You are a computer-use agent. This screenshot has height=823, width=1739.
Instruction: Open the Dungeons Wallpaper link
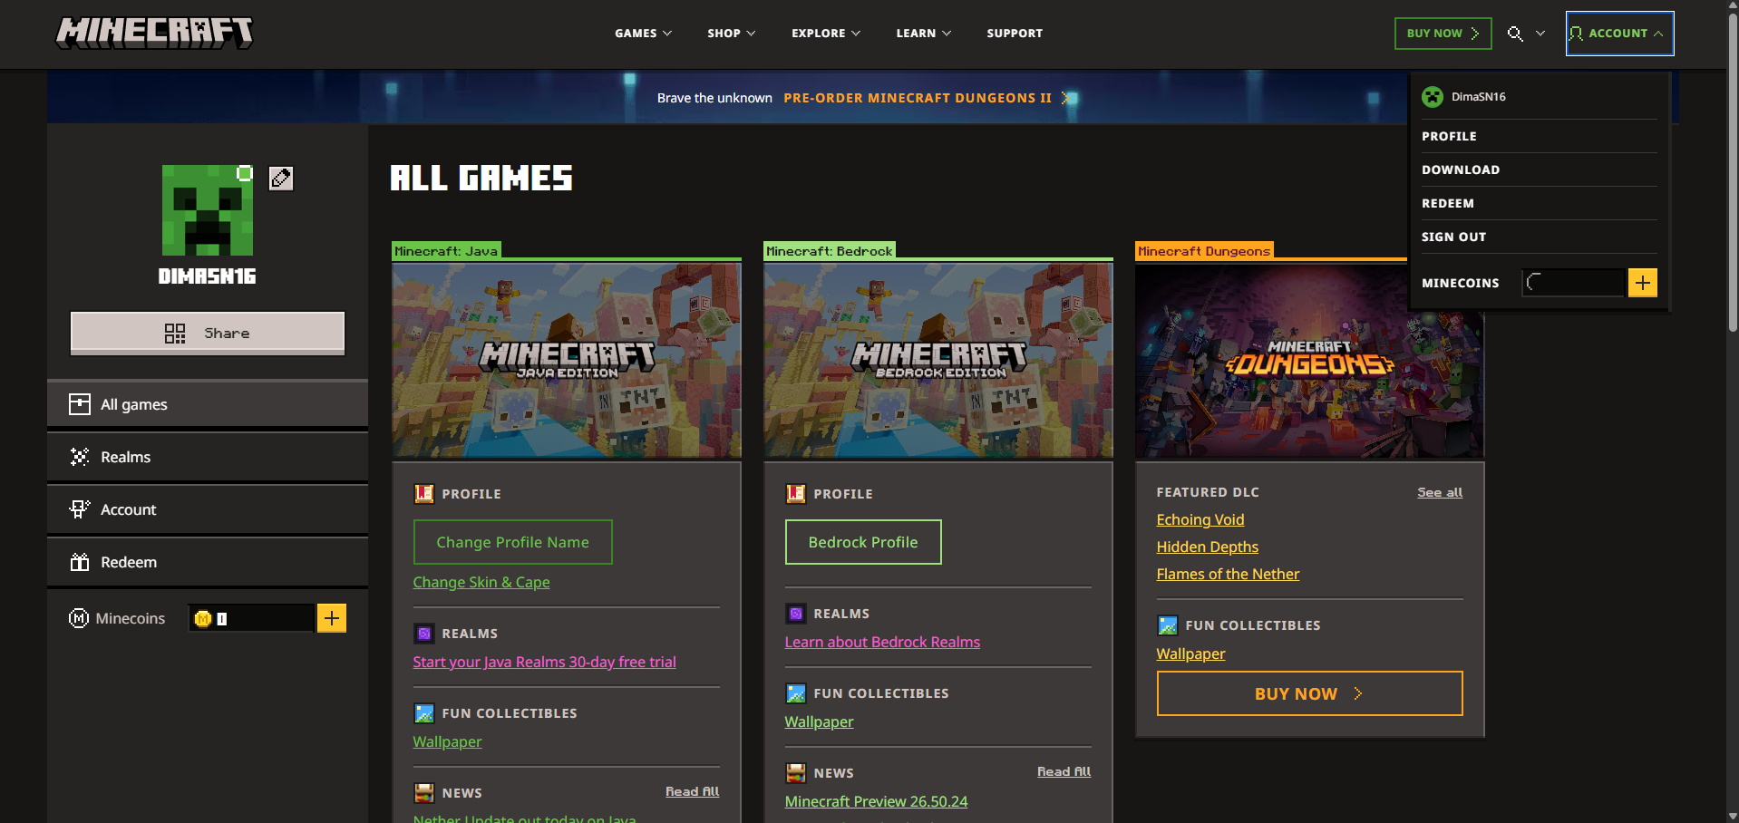pyautogui.click(x=1191, y=654)
